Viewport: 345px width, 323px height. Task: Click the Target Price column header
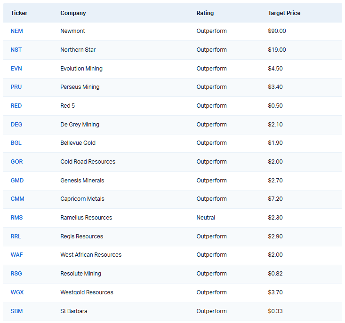[284, 13]
